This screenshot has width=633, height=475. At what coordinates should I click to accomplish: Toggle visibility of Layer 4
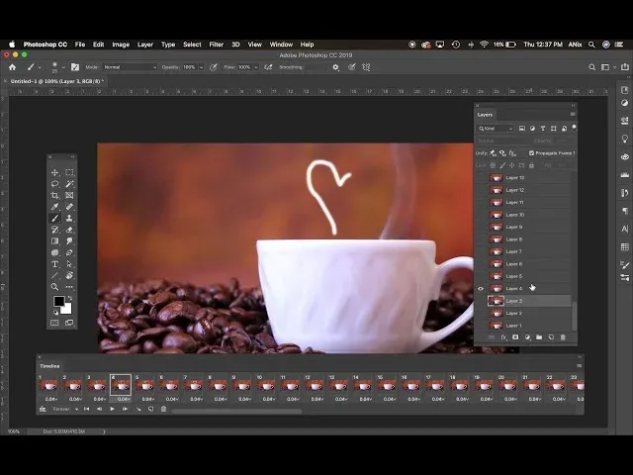pyautogui.click(x=481, y=289)
